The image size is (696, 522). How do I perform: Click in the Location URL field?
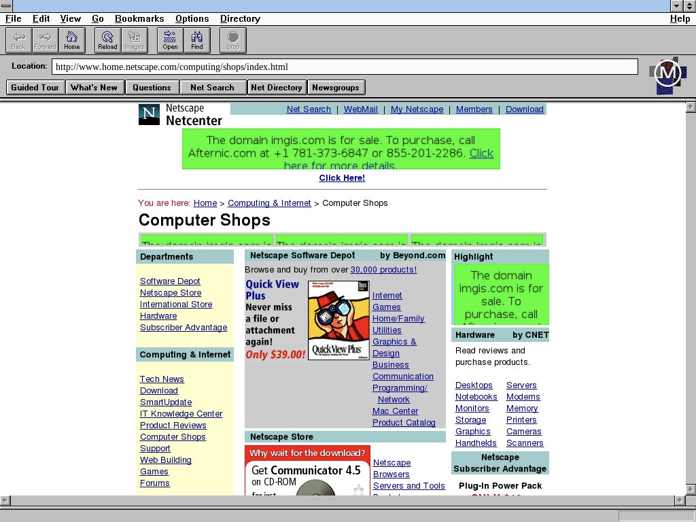point(345,67)
